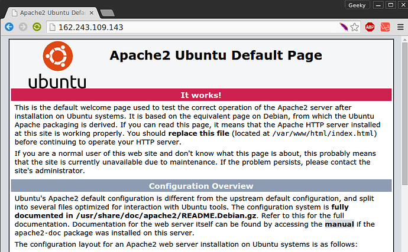Open the Adblock Plus extension icon
This screenshot has width=408, height=252.
(x=370, y=27)
